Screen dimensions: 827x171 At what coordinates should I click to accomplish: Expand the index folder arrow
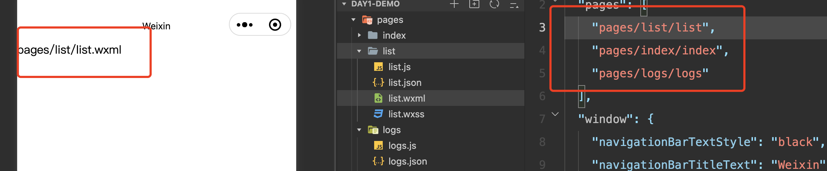click(x=359, y=35)
